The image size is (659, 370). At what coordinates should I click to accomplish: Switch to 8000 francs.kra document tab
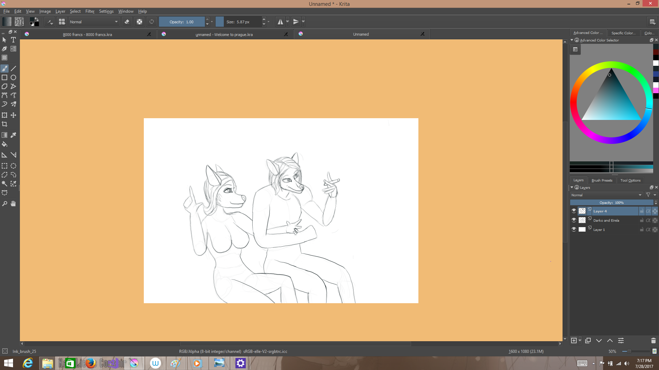coord(88,34)
